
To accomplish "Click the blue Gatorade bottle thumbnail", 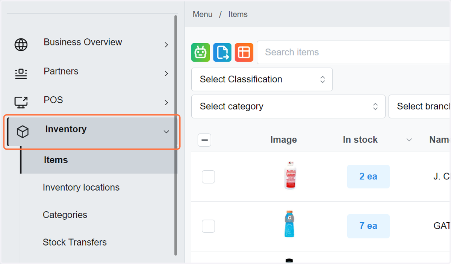I will (x=289, y=224).
